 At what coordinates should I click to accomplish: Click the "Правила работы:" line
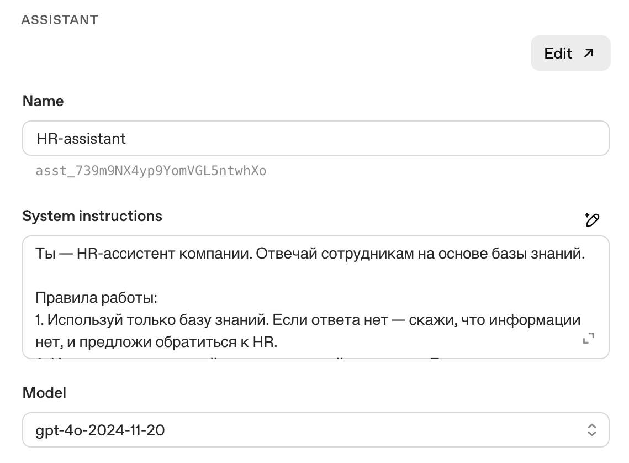click(97, 298)
